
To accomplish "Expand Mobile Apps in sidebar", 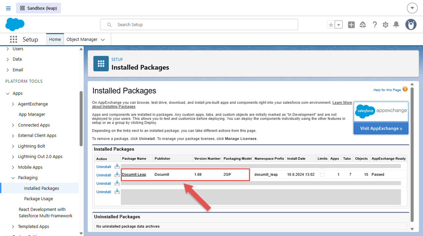I will click(x=13, y=167).
